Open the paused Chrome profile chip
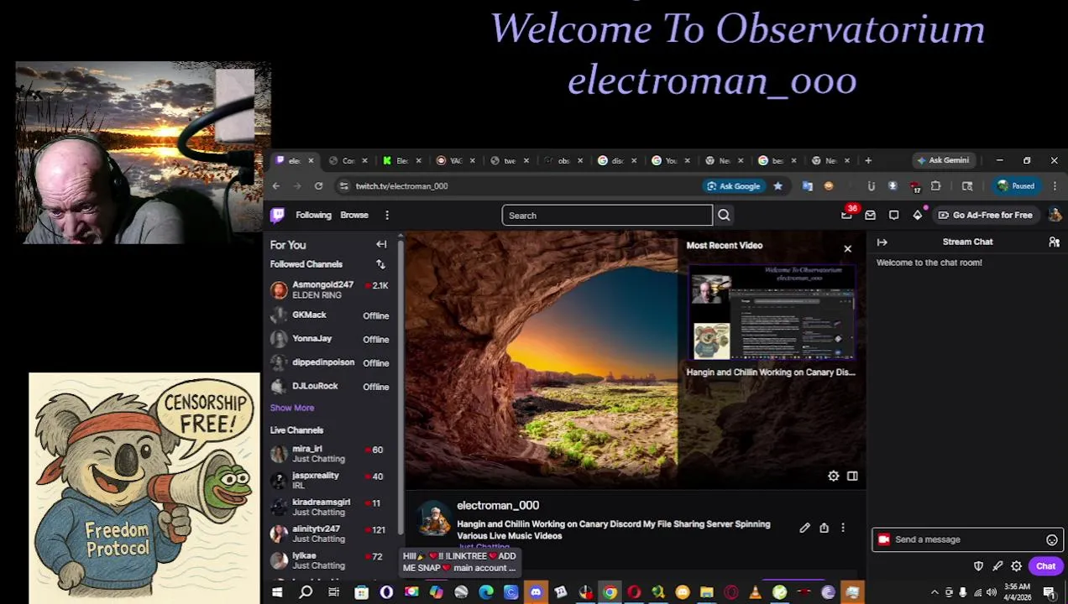Screen dimensions: 1068x604 (x=1016, y=186)
